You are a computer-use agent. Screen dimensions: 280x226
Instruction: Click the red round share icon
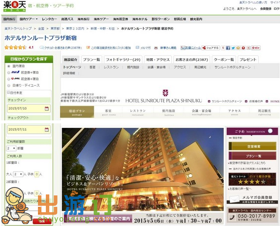(243, 48)
